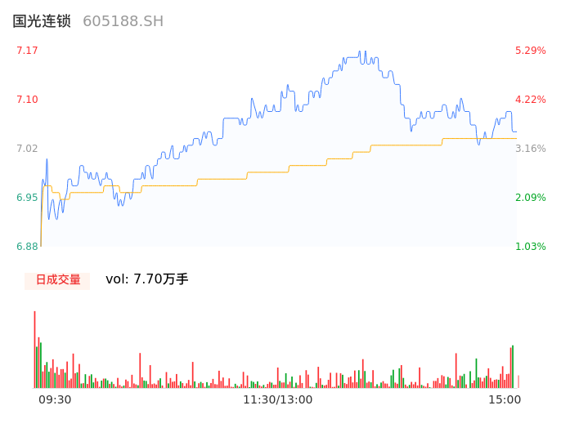Click the 5.29% percent change label
This screenshot has height=428, width=561.
tap(530, 51)
